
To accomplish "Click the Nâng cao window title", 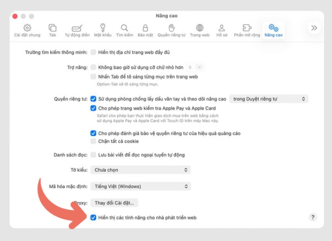I will coord(166,16).
